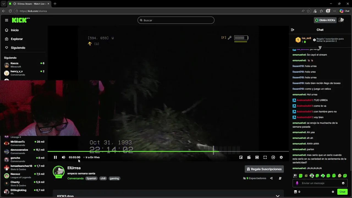Image resolution: width=352 pixels, height=198 pixels.
Task: Open davooxeneize channel in sidebar
Action: (24, 152)
